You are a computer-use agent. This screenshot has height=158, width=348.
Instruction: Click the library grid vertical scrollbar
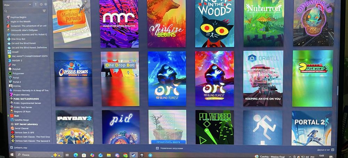tap(338, 91)
